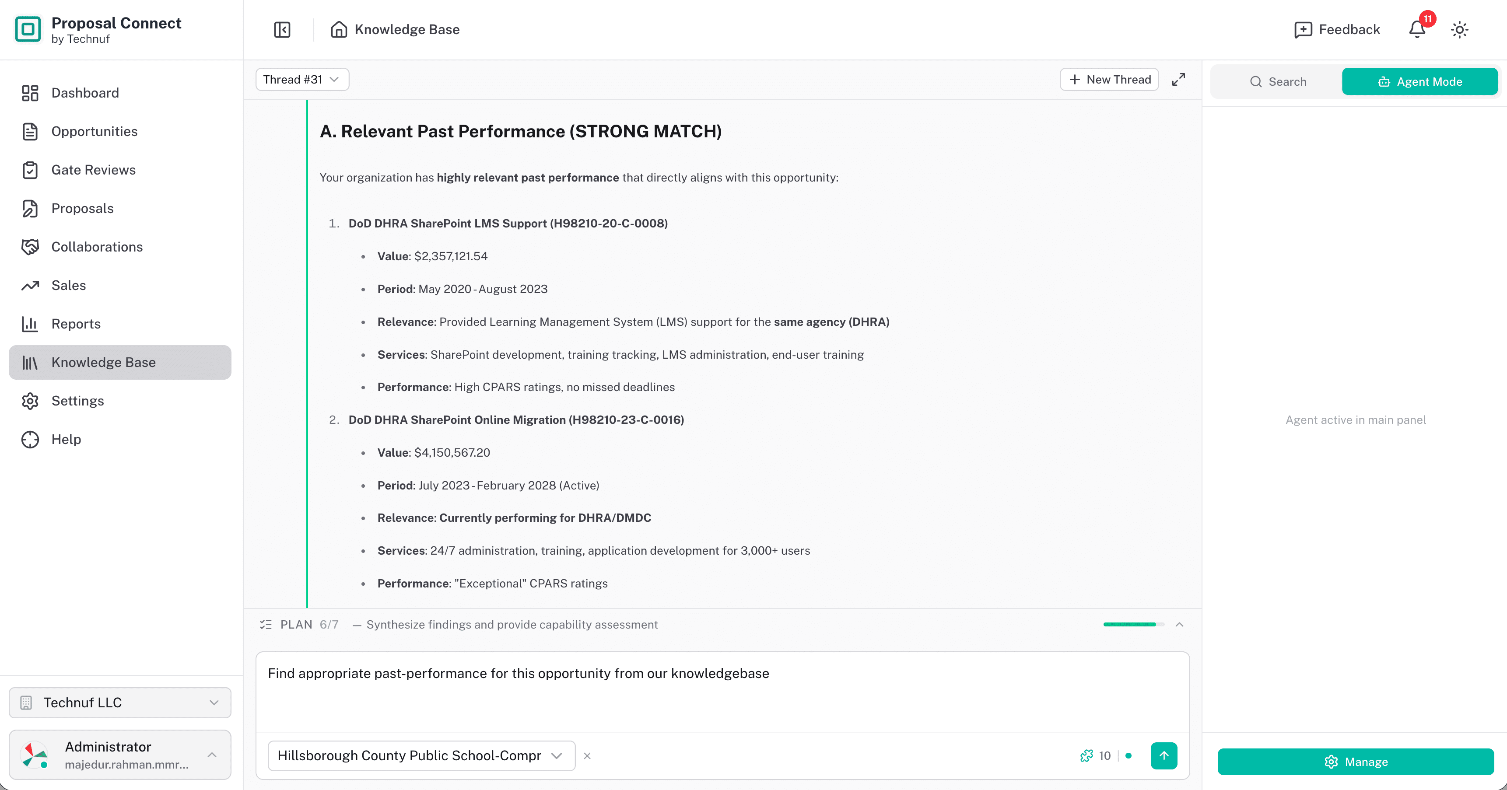Start a New Thread

pyautogui.click(x=1109, y=80)
